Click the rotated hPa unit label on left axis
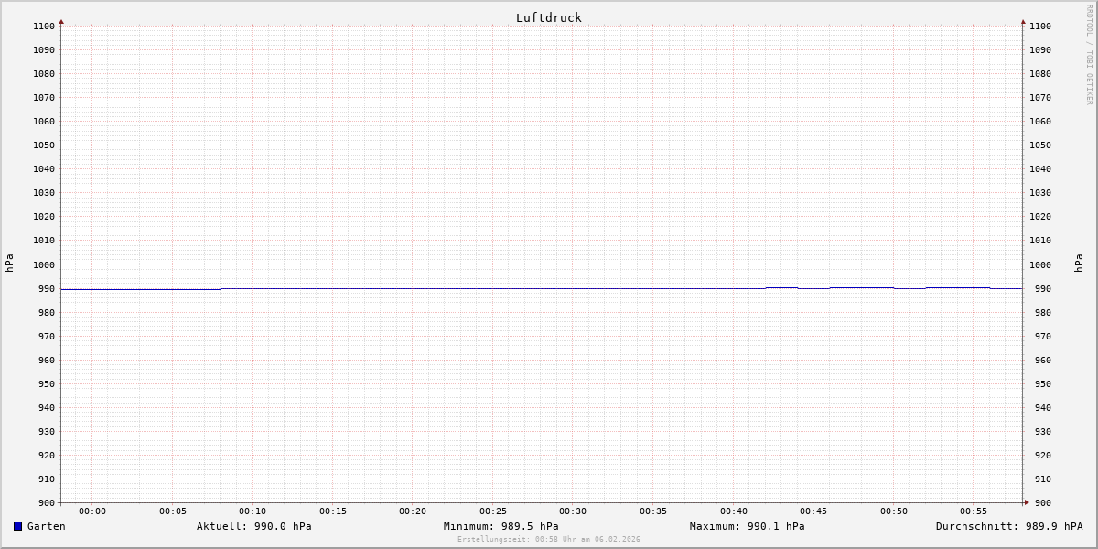Viewport: 1098px width, 549px height. coord(9,264)
